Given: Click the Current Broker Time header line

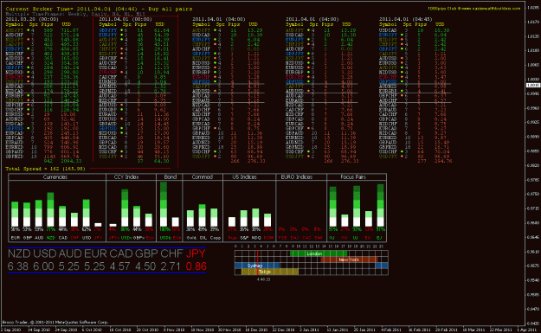Looking at the screenshot, I should (x=99, y=9).
